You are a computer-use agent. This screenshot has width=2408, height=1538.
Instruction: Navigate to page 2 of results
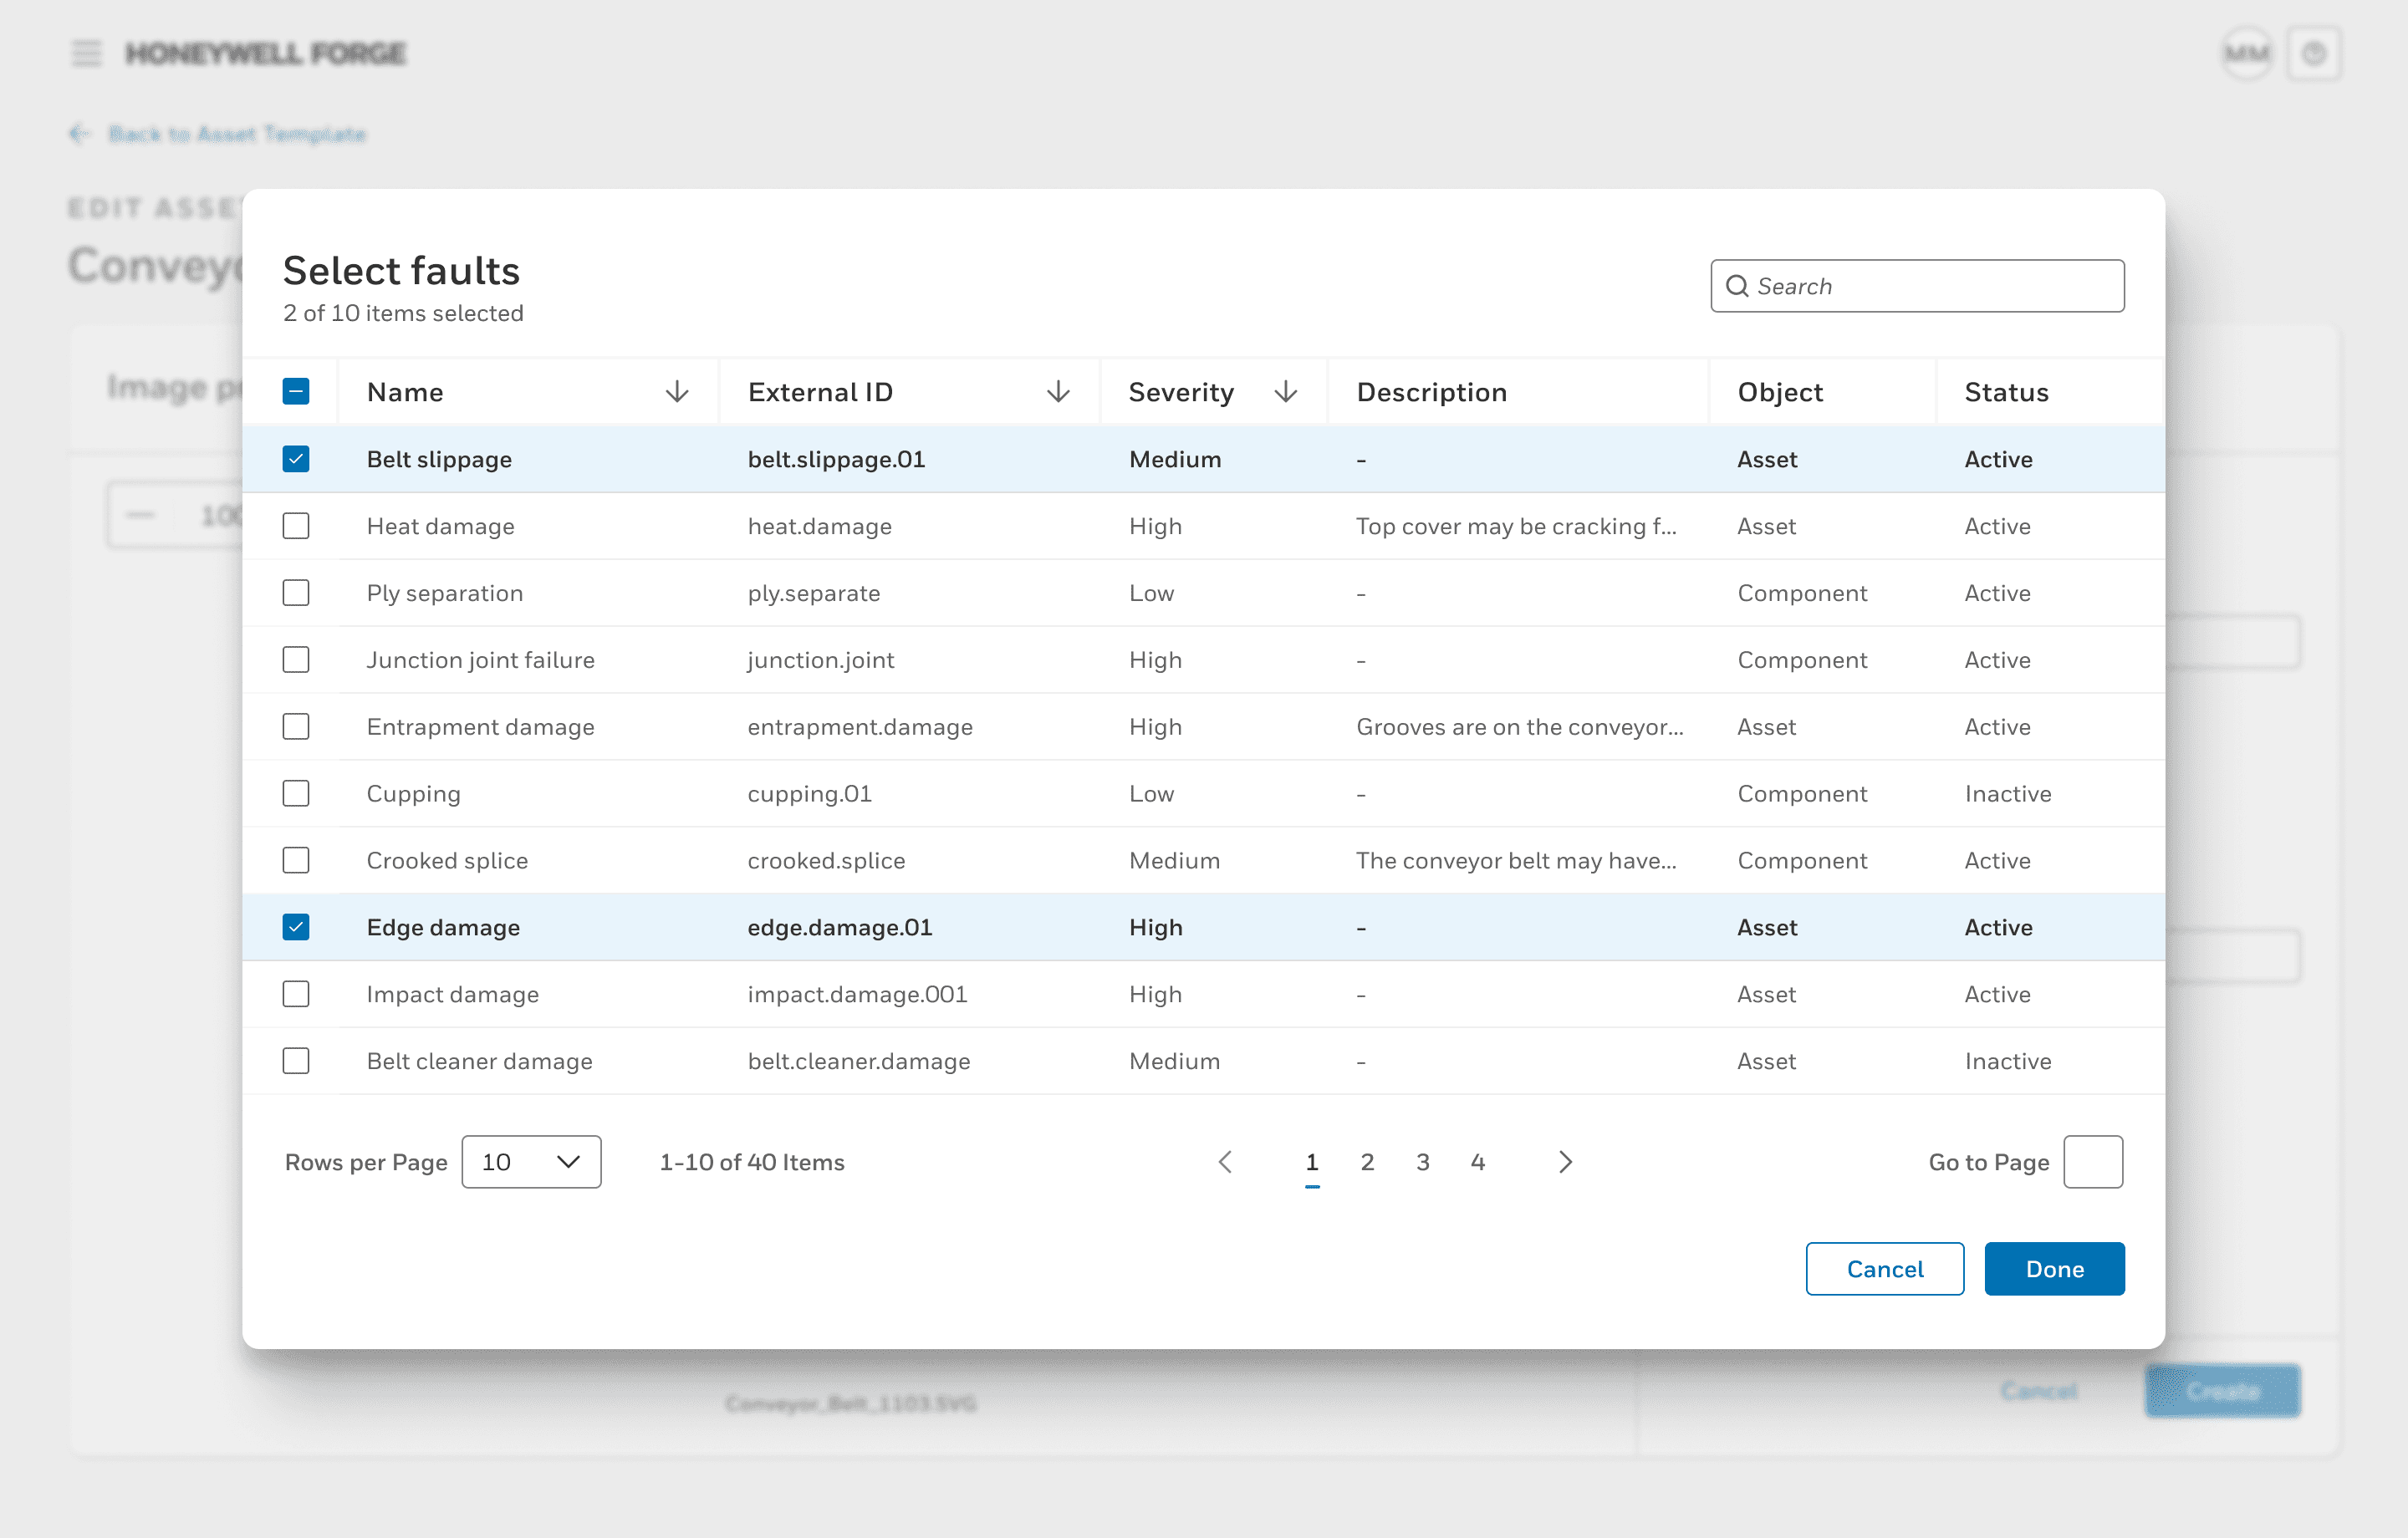pyautogui.click(x=1367, y=1161)
